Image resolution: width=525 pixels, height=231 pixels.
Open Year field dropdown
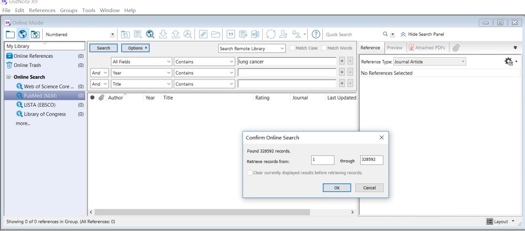(141, 73)
